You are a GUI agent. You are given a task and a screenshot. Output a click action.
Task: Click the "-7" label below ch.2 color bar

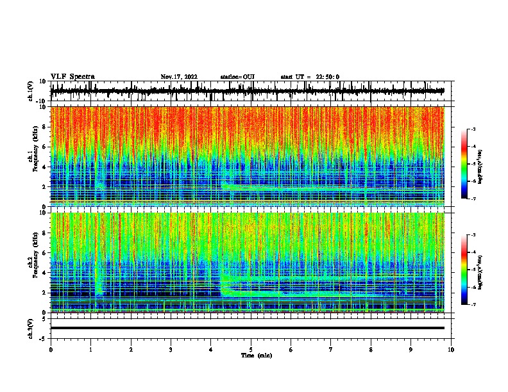(x=473, y=304)
